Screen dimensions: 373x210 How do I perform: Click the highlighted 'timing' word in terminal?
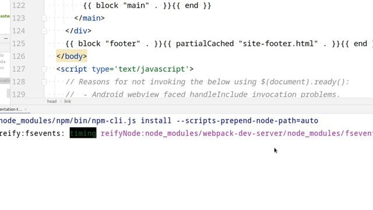(x=83, y=133)
